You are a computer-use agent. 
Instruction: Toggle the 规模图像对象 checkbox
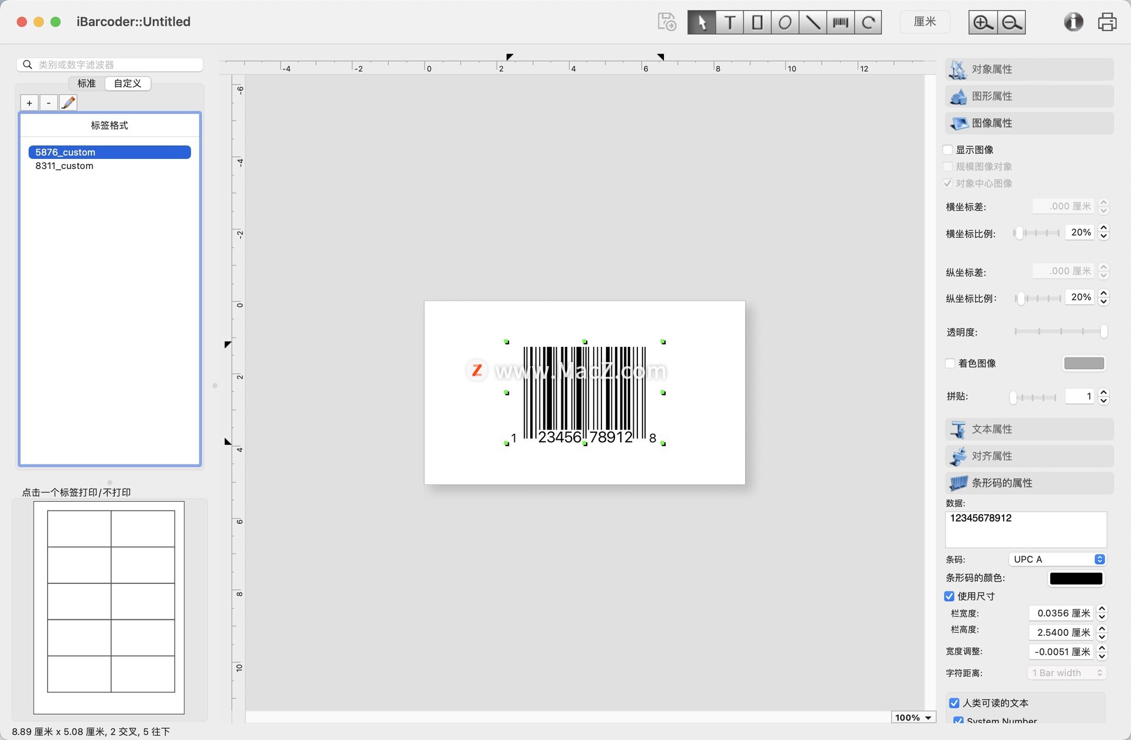pyautogui.click(x=948, y=167)
